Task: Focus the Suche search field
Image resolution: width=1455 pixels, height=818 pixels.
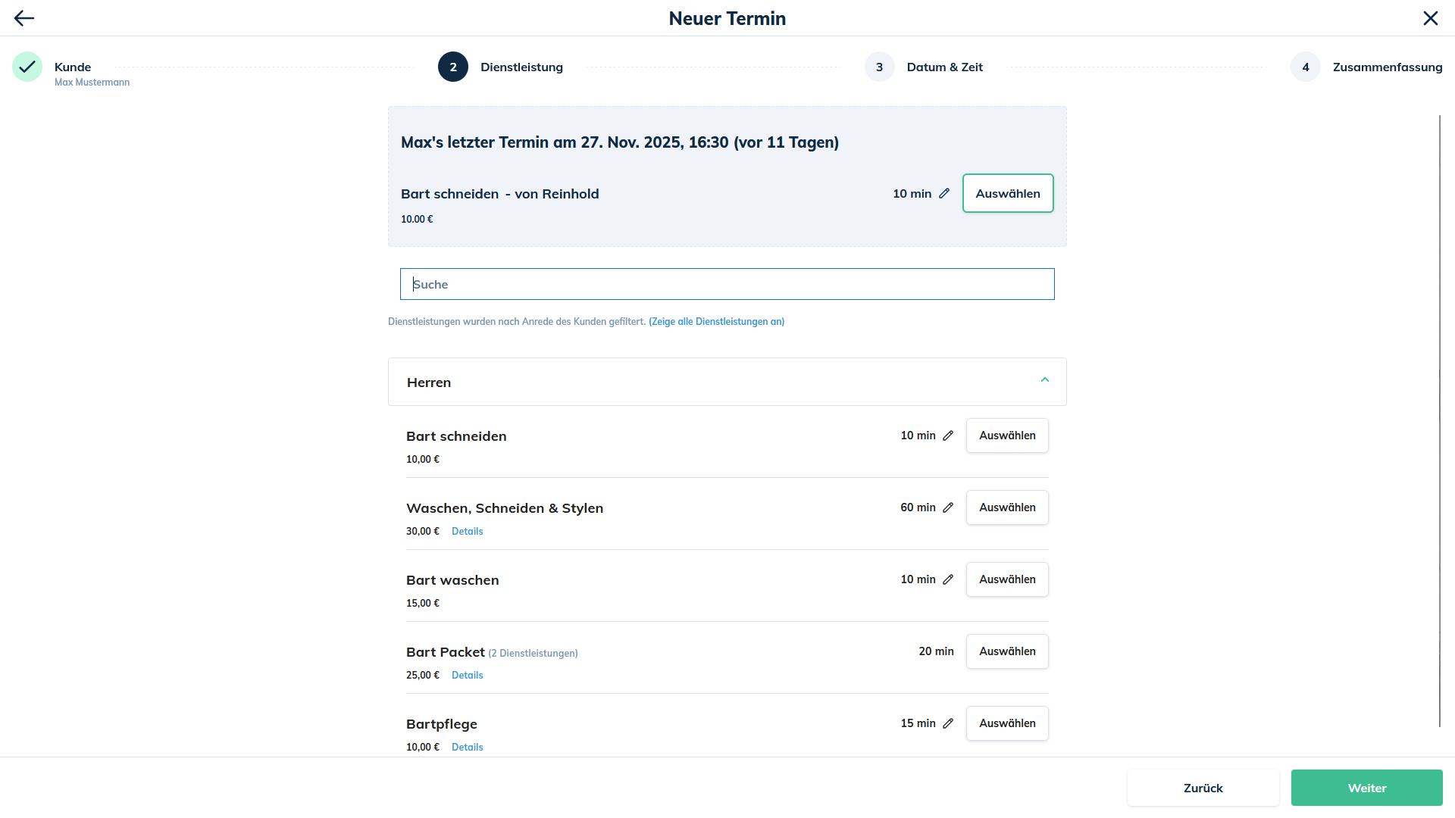Action: click(x=727, y=284)
